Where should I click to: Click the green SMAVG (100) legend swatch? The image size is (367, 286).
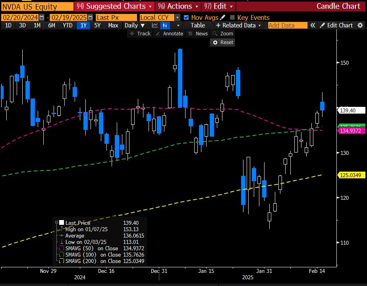pos(62,254)
